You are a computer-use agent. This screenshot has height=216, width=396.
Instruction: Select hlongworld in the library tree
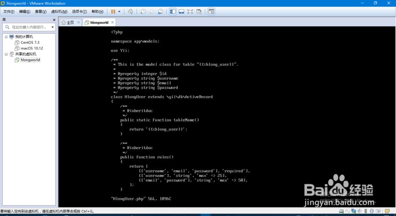pyautogui.click(x=30, y=60)
